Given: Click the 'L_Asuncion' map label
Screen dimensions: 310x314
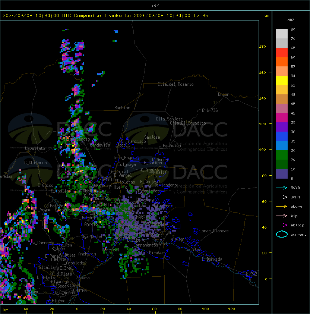Looking at the screenshot, I should click(170, 145).
